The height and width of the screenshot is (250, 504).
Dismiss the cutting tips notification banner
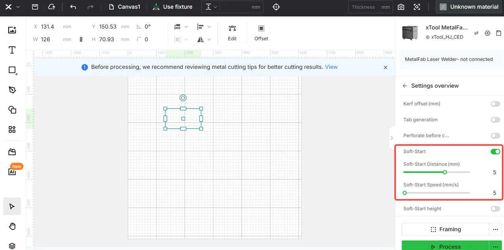coord(385,67)
